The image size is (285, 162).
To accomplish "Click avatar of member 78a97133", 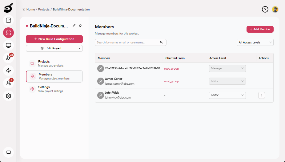I will coord(101,69).
